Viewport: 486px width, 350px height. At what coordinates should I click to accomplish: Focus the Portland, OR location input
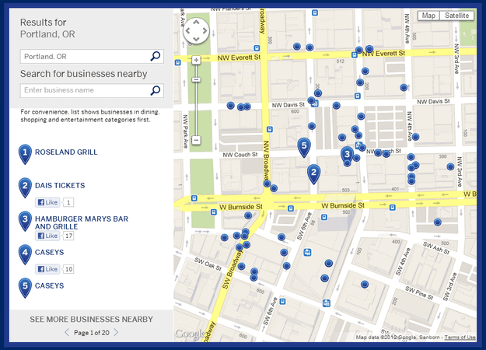point(92,57)
